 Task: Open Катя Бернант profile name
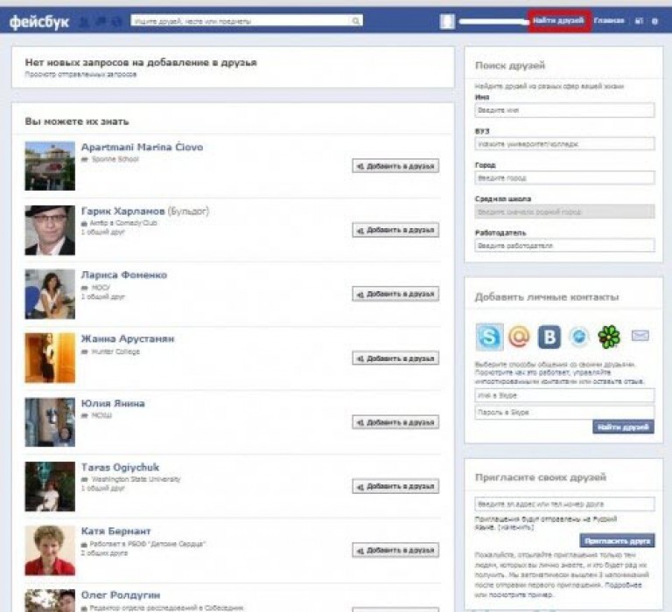[115, 531]
